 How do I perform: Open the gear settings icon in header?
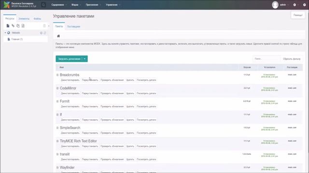point(295,5)
